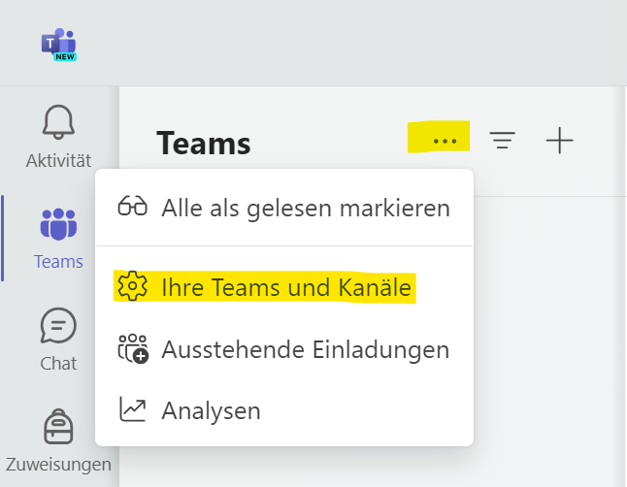The image size is (627, 487).
Task: Click the "Aktivität" sidebar label
Action: [x=58, y=161]
